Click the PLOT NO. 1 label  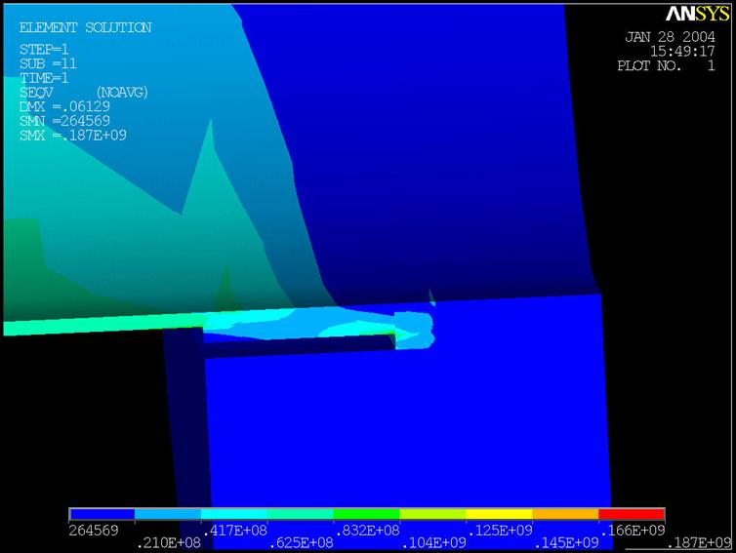(667, 65)
